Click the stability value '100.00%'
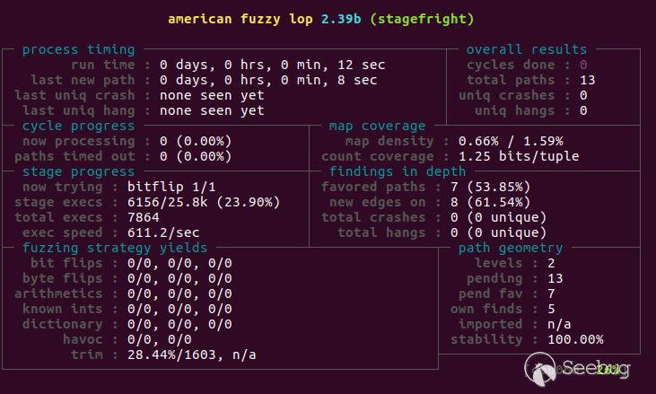This screenshot has height=394, width=656. 575,339
